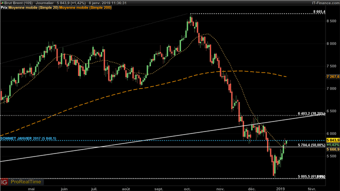Screen dimensions: 340x191
Task: Select the yellow 5 843,9 current price tag
Action: click(x=333, y=140)
